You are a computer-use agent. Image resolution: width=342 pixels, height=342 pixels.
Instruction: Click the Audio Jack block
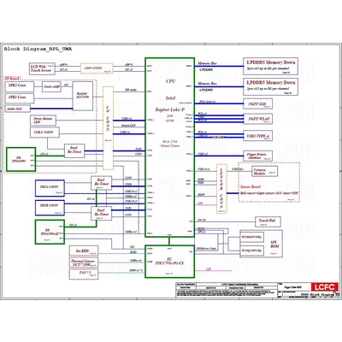coord(18,109)
